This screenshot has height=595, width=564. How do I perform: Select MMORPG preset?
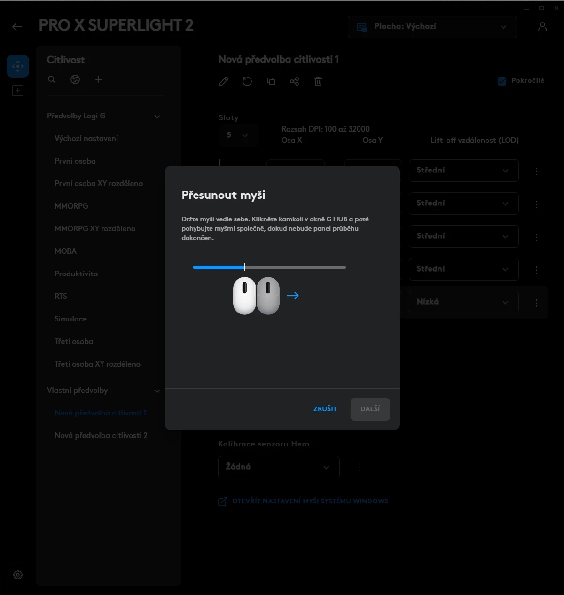(x=71, y=206)
